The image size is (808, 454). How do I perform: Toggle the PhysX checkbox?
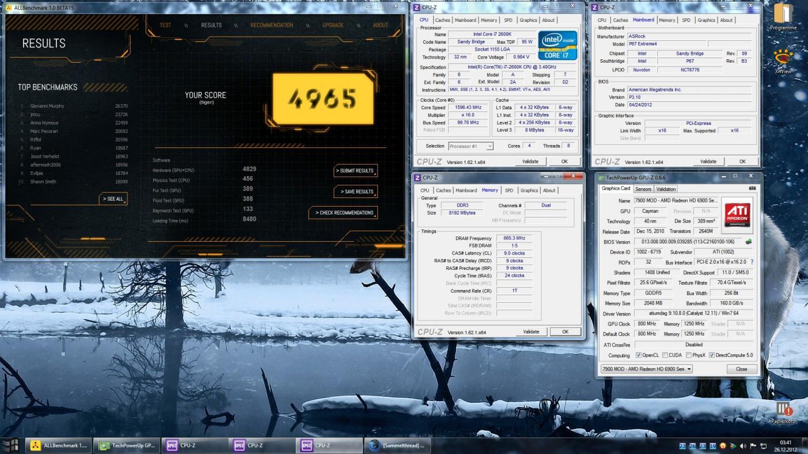click(689, 355)
